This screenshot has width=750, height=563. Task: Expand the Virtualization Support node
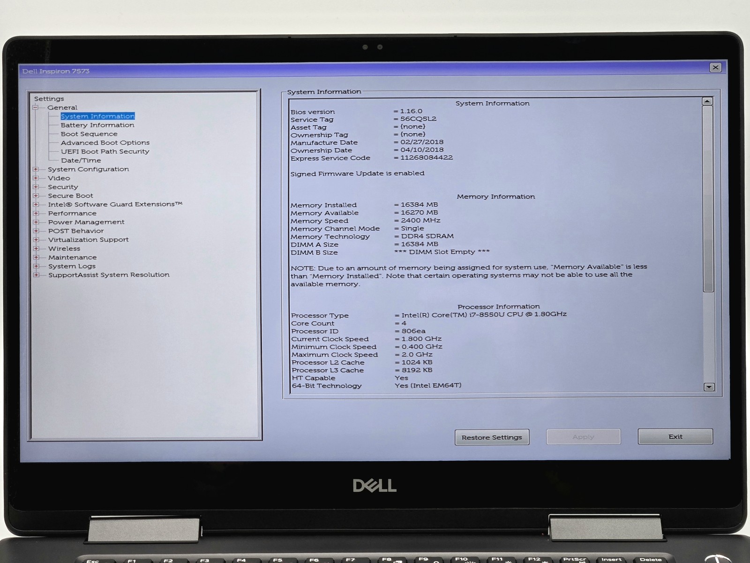[x=36, y=240]
